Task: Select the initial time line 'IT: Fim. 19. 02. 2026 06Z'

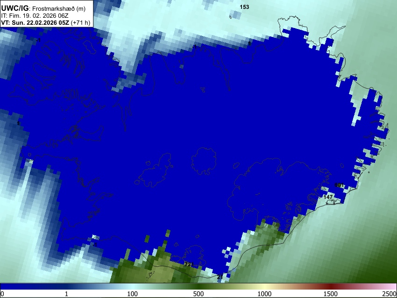Action: (x=35, y=16)
